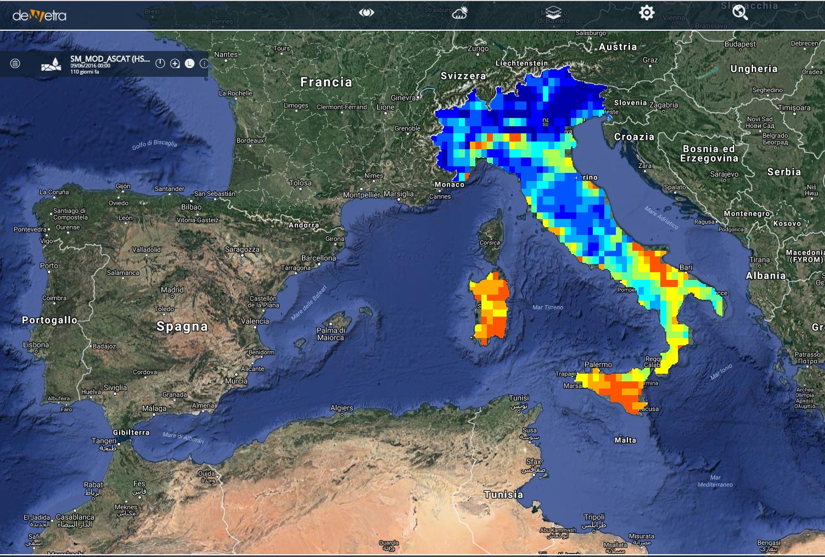Toggle SM_MOD_ASCAT layer power button
The height and width of the screenshot is (557, 825).
160,64
